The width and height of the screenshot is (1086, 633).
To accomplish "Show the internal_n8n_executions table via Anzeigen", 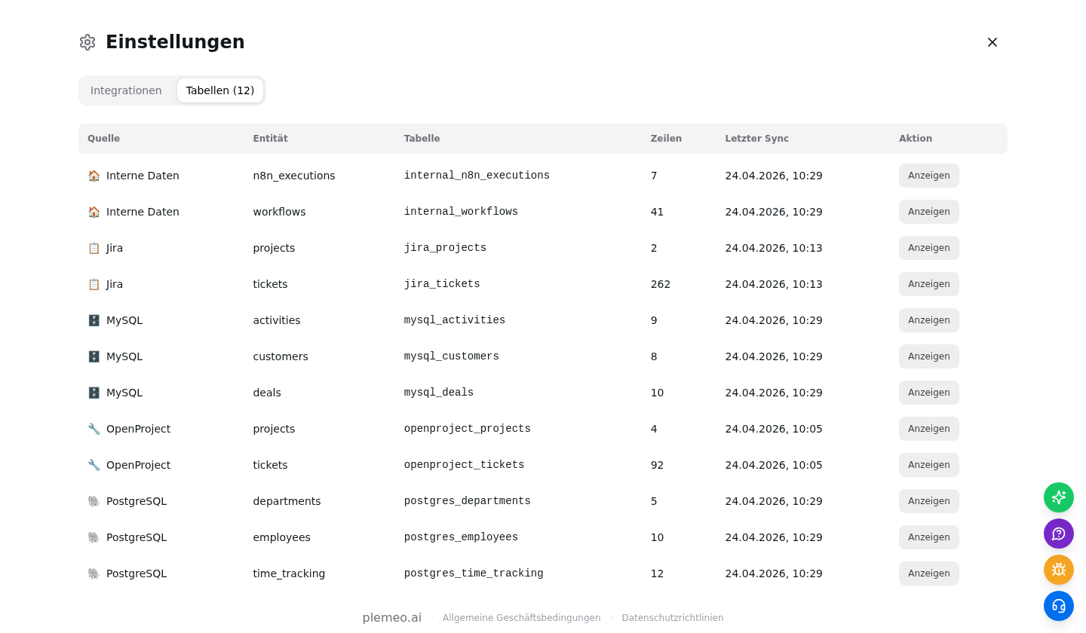I will 929,176.
